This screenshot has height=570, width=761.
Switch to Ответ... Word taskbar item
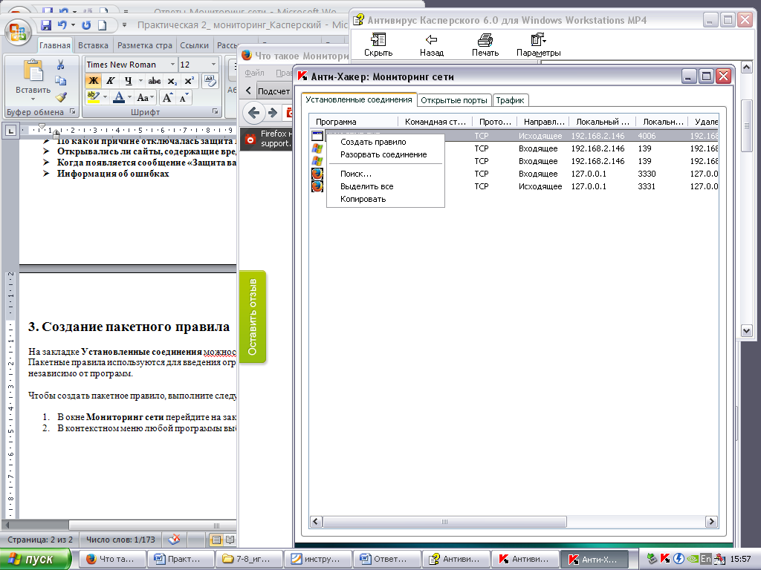pos(386,560)
